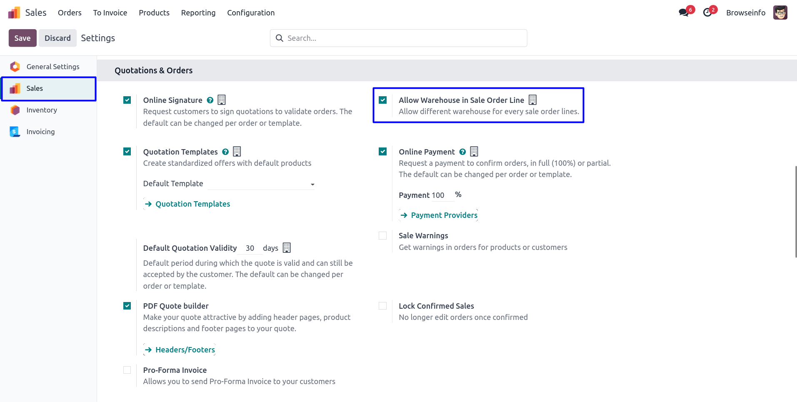Click the Save button

22,38
